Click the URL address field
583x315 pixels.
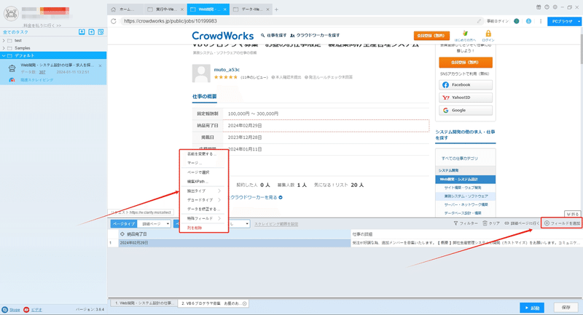pyautogui.click(x=297, y=21)
